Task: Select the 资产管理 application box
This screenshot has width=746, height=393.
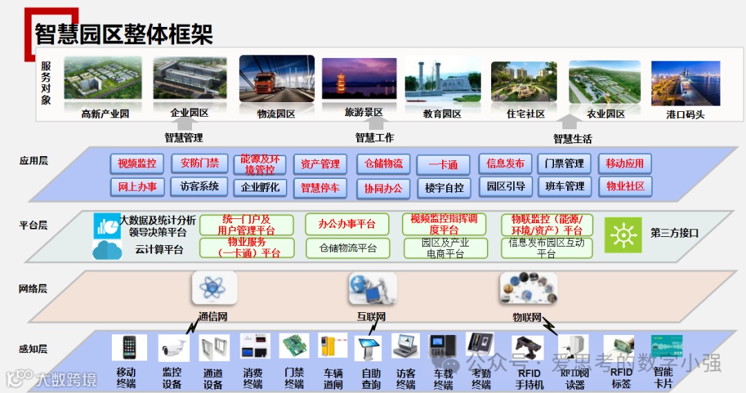Action: tap(321, 164)
